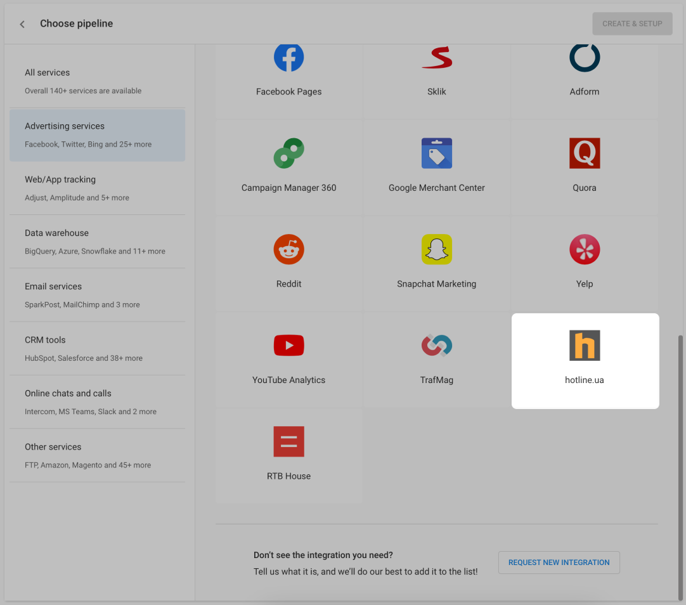Click the RTB House label
This screenshot has width=686, height=605.
288,476
